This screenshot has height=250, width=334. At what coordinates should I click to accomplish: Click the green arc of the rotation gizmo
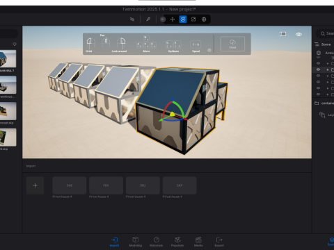pyautogui.click(x=180, y=107)
